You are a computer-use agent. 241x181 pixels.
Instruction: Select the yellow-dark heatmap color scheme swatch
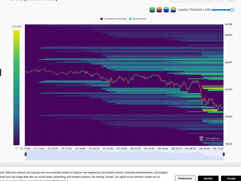(x=173, y=10)
